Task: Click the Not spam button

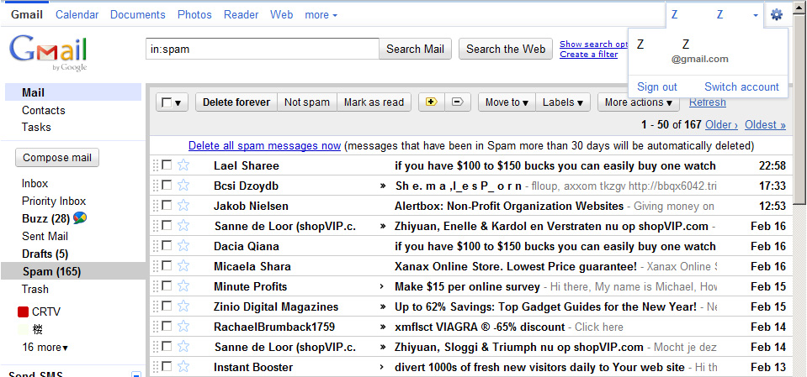Action: click(x=307, y=102)
